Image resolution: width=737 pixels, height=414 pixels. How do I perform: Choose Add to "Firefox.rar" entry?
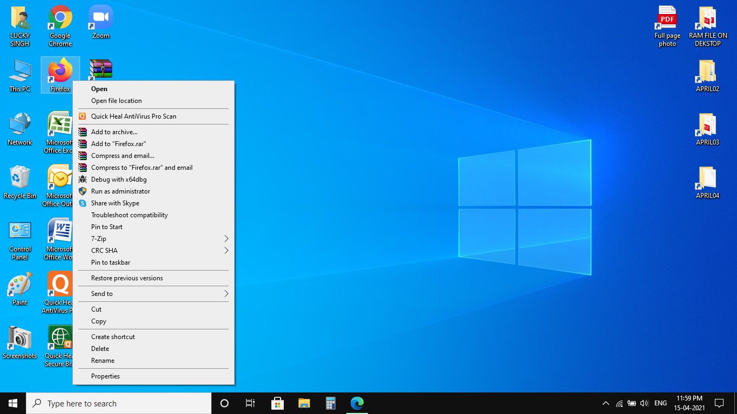tap(153, 144)
